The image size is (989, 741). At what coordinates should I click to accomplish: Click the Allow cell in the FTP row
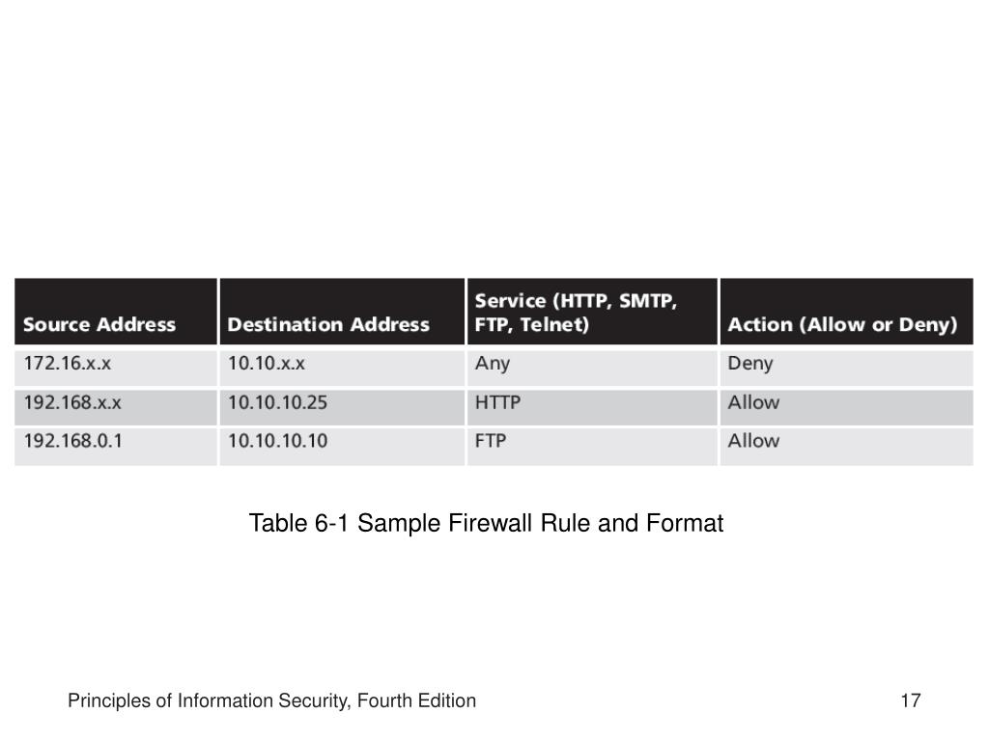[846, 446]
